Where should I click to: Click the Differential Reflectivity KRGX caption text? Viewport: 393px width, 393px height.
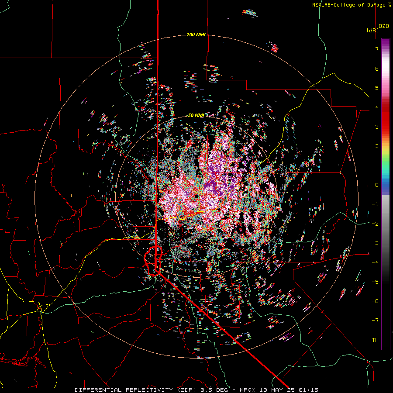[x=196, y=390]
